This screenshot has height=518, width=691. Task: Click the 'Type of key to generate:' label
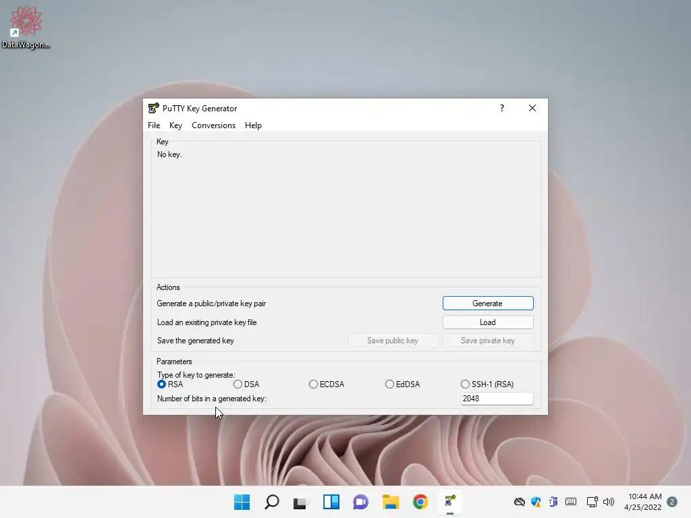[196, 375]
